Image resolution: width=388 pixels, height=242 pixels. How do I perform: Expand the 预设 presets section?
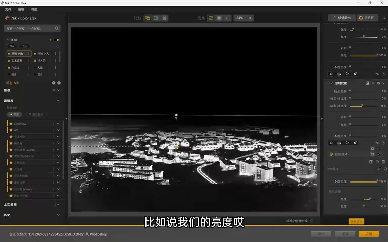click(x=58, y=90)
